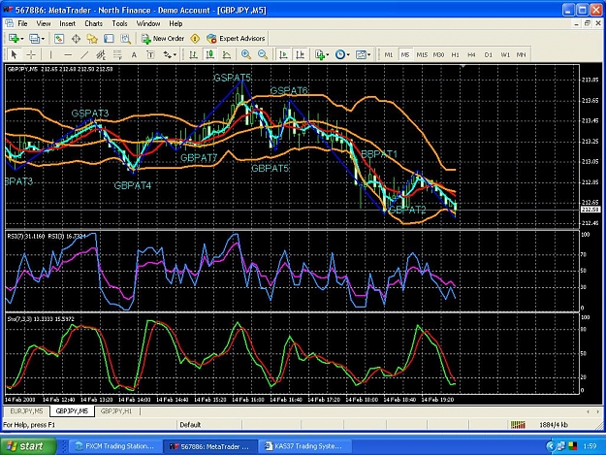Toggle the Expert Advisors button
Viewport: 606px width, 455px height.
click(236, 39)
